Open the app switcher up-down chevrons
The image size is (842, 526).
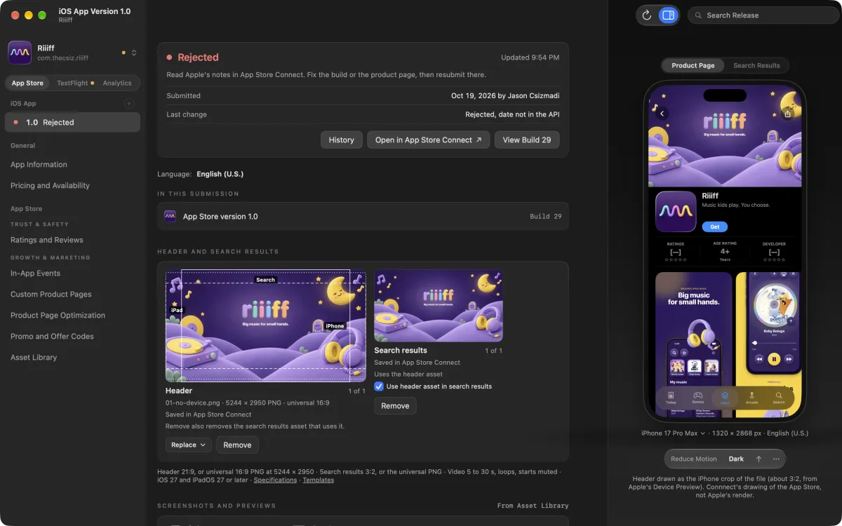134,53
